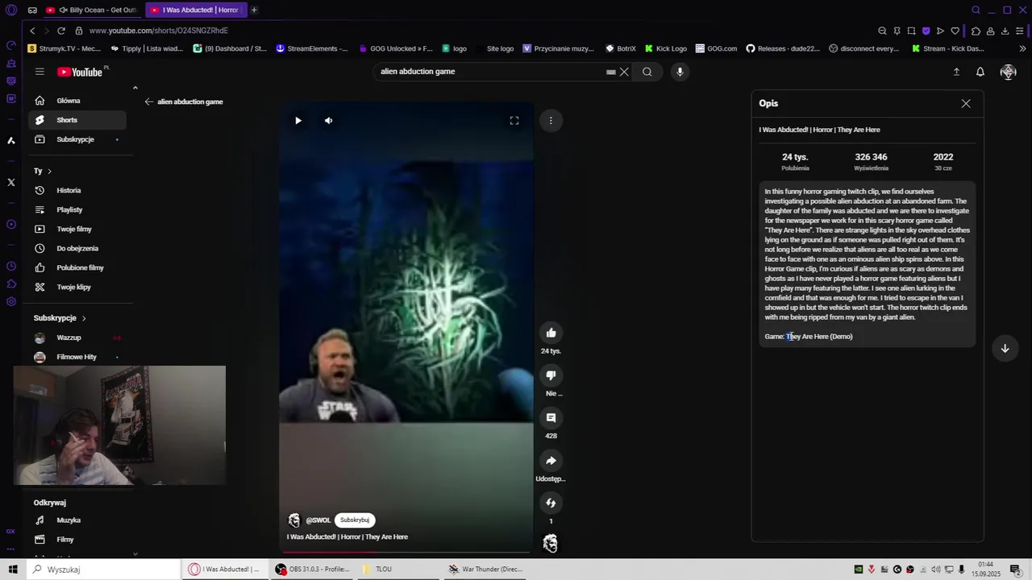Screen dimensions: 1032x580
Task: Open Twoje klipy in sidebar
Action: pyautogui.click(x=77, y=287)
